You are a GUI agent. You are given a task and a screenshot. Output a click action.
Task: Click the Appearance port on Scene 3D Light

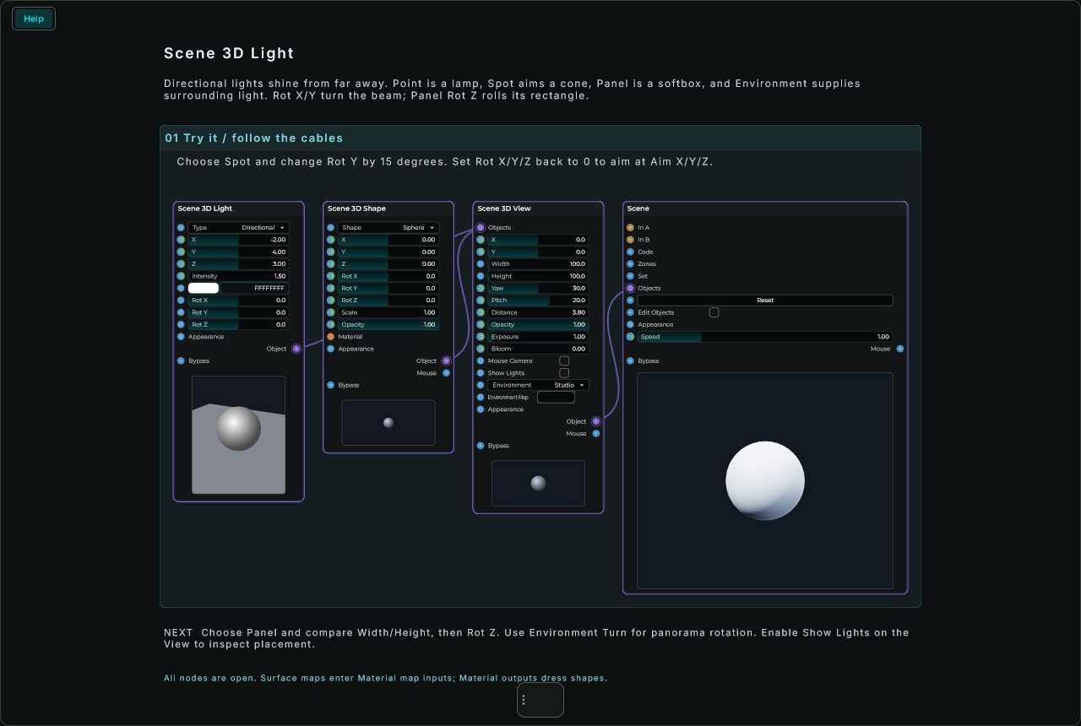point(181,337)
